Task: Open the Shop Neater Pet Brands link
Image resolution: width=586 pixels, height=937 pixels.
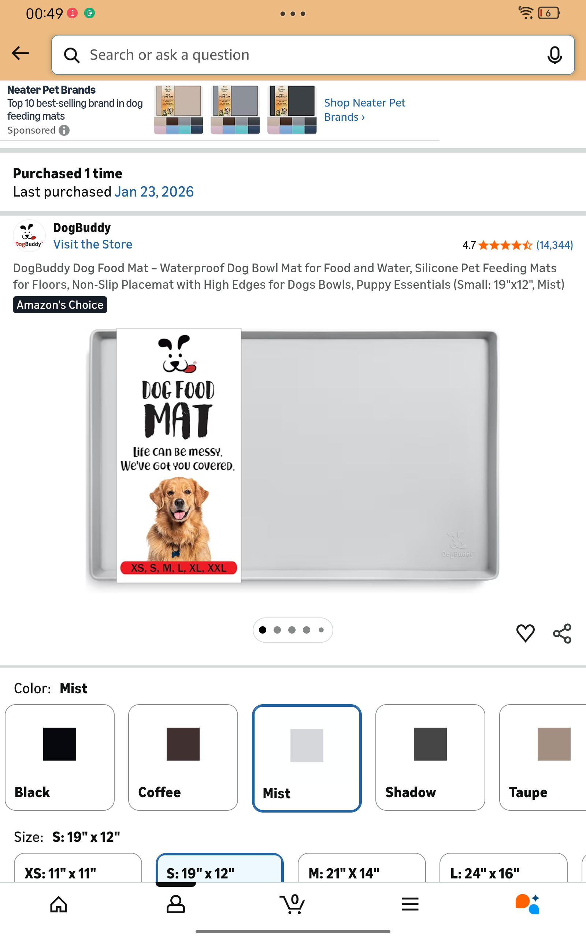Action: [x=364, y=110]
